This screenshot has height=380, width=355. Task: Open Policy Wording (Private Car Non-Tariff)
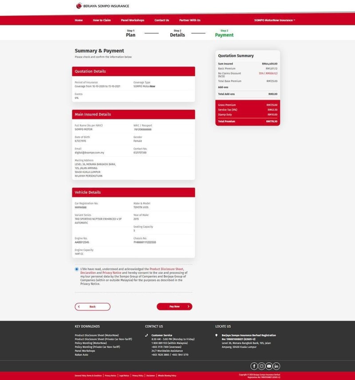click(98, 347)
